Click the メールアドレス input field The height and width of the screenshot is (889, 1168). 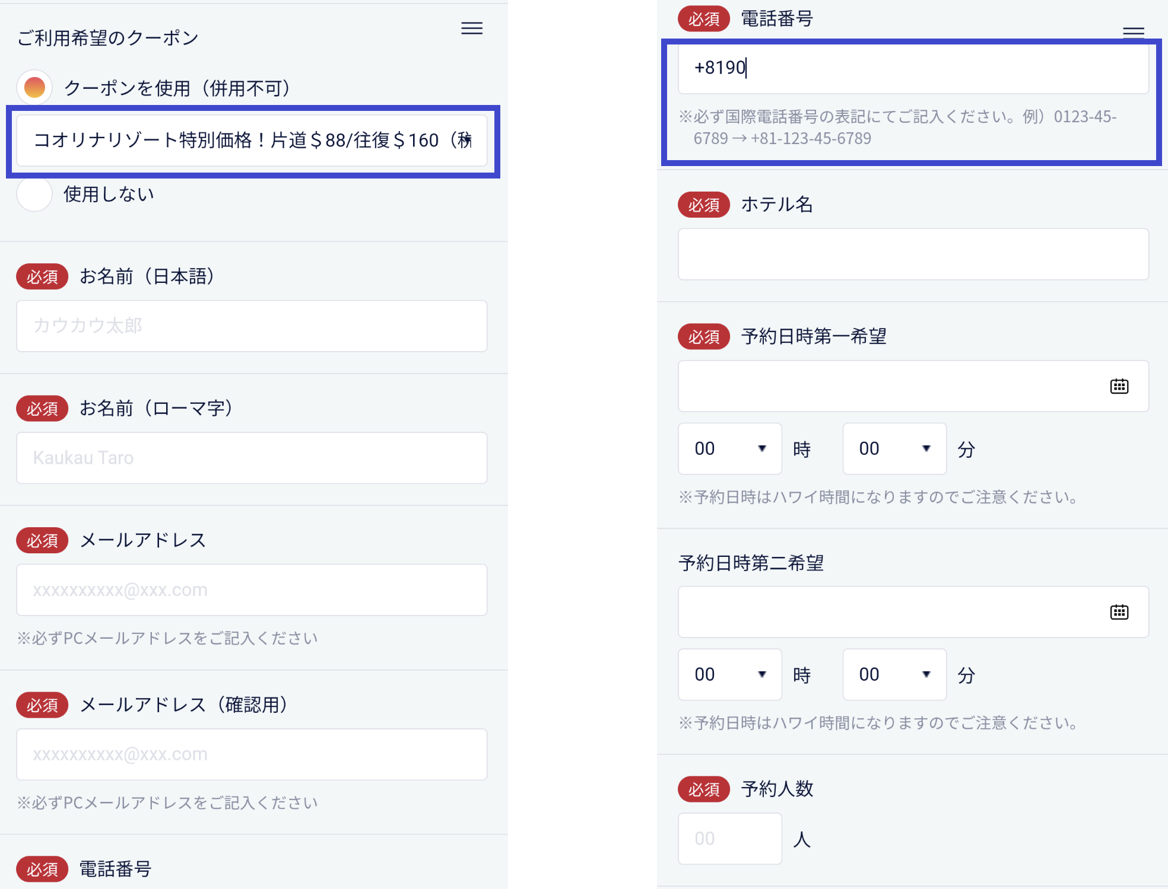[252, 590]
